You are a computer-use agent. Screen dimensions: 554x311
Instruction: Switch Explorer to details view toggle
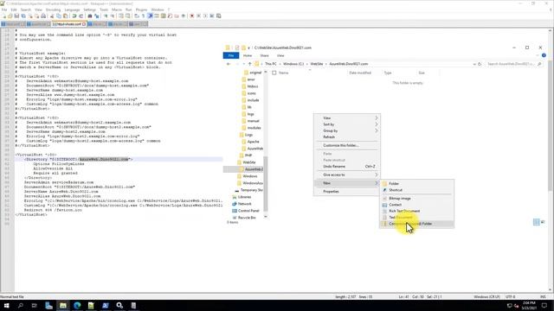point(537,222)
